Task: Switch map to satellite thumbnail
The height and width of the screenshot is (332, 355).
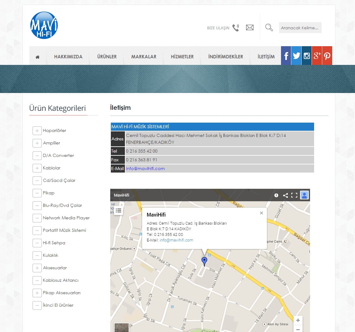Action: (121, 327)
